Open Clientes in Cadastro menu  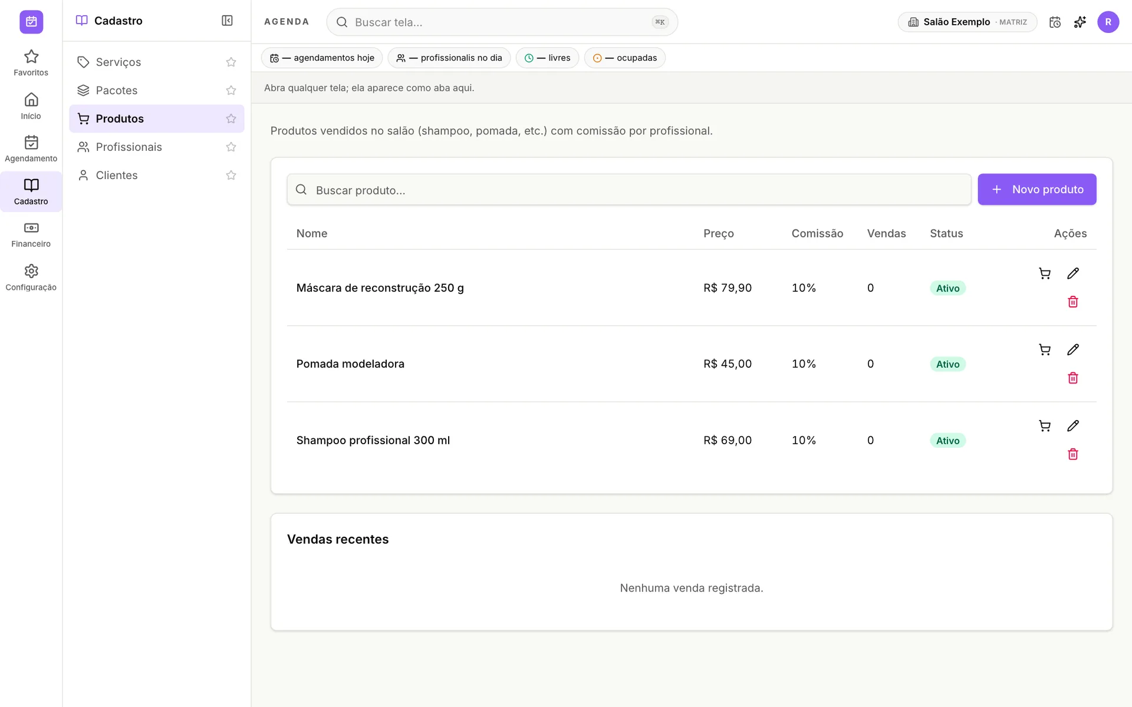coord(156,175)
